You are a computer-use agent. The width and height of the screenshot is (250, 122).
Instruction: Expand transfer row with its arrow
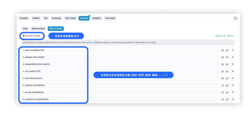232,92
